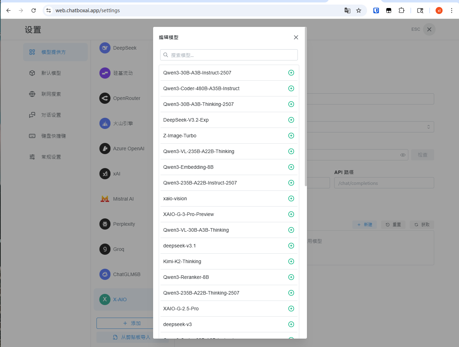459x347 pixels.
Task: Select the OpenRouter provider
Action: click(x=123, y=98)
